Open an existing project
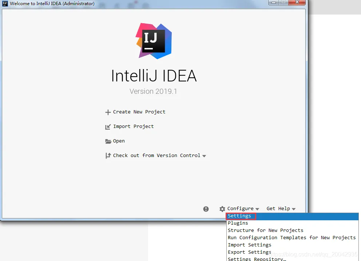The image size is (361, 261). pyautogui.click(x=119, y=141)
